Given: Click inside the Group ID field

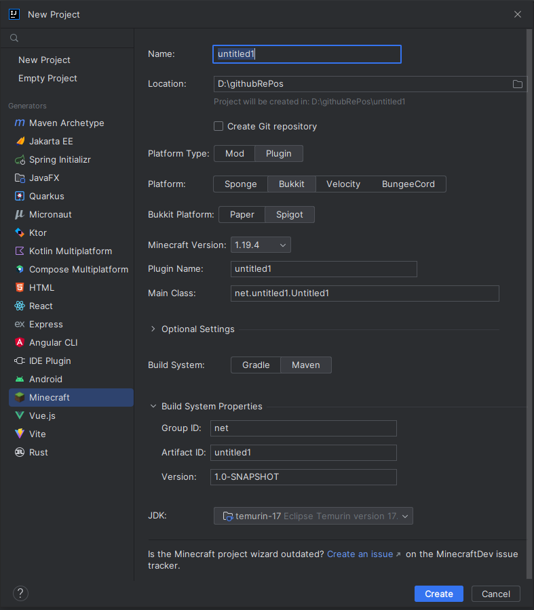Looking at the screenshot, I should (303, 428).
